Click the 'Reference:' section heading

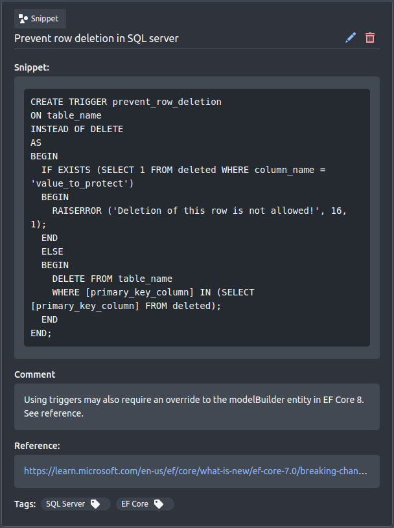[x=37, y=446]
